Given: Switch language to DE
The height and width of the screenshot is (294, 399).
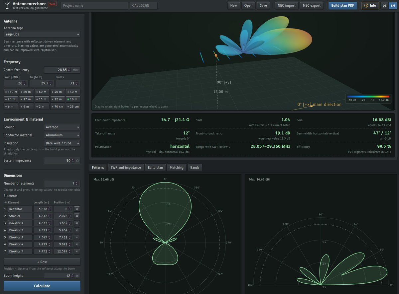Looking at the screenshot, I should [x=384, y=6].
